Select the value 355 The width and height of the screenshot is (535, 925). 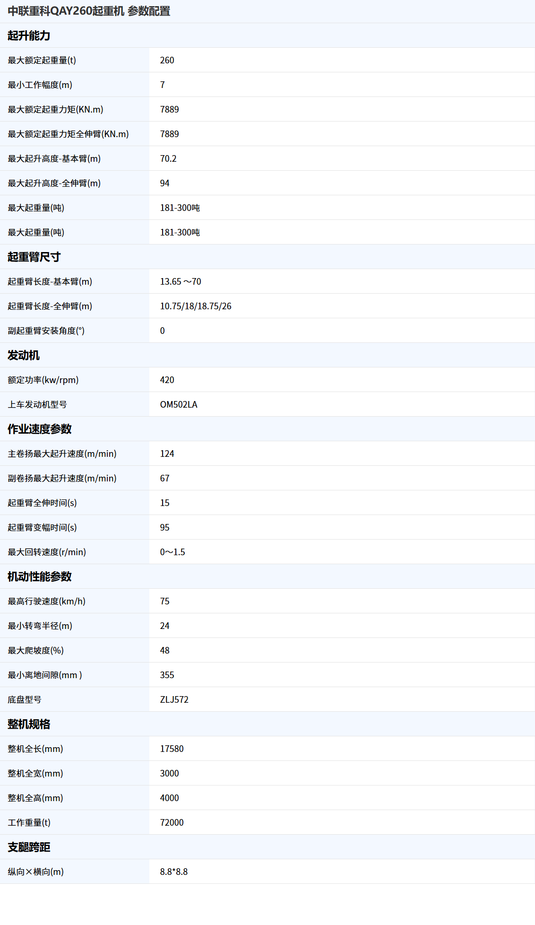[x=167, y=675]
